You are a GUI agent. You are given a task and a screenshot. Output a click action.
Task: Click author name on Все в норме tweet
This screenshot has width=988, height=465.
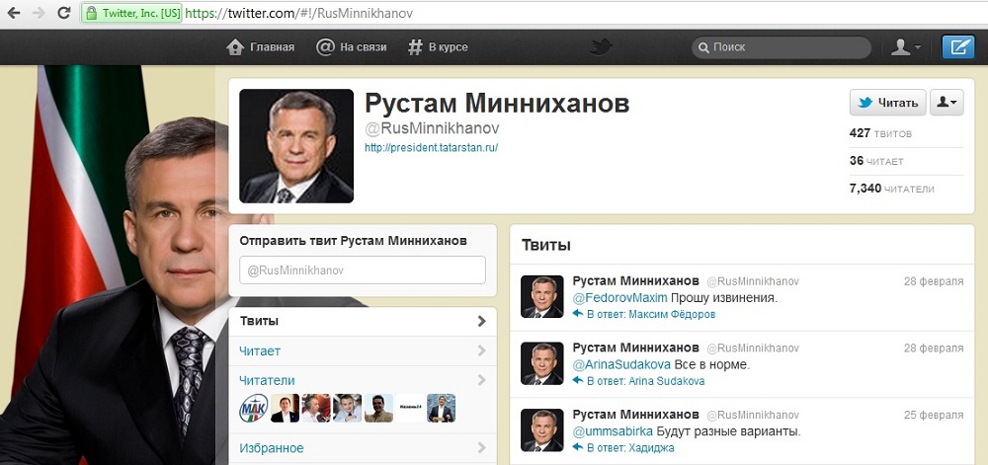pos(635,348)
